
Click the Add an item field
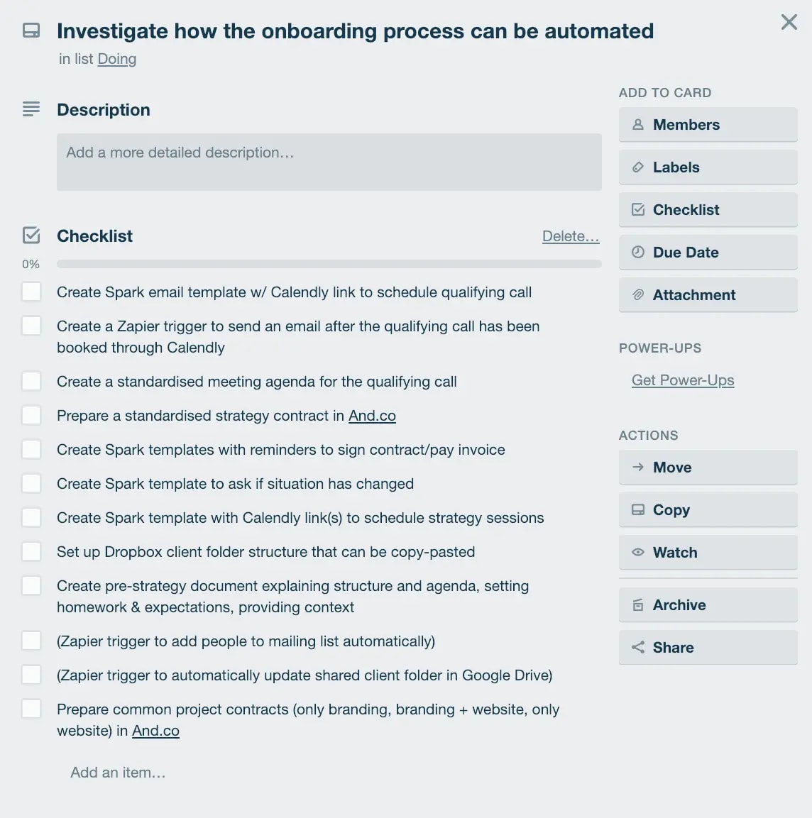[x=118, y=772]
